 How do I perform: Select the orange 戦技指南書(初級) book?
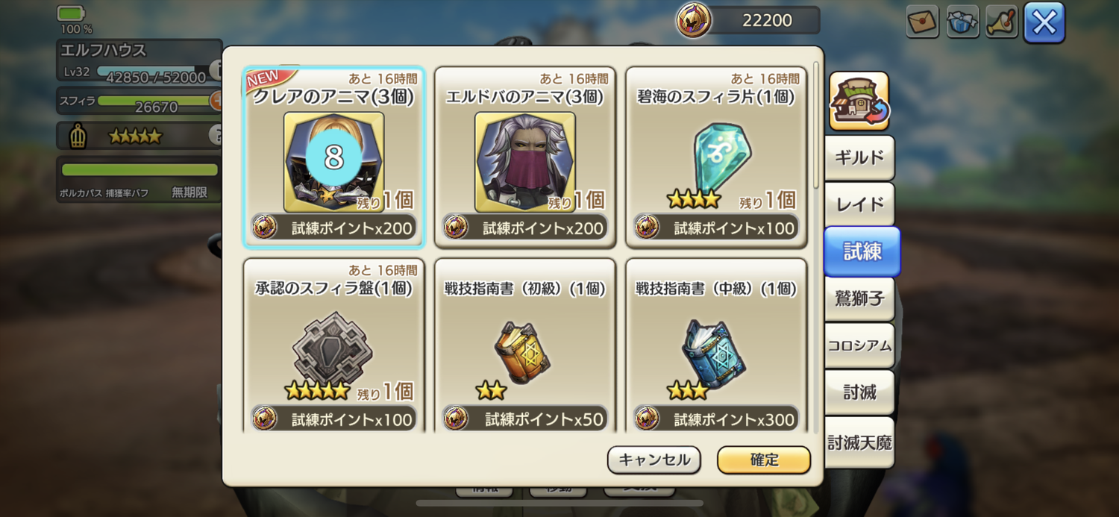[x=522, y=351]
